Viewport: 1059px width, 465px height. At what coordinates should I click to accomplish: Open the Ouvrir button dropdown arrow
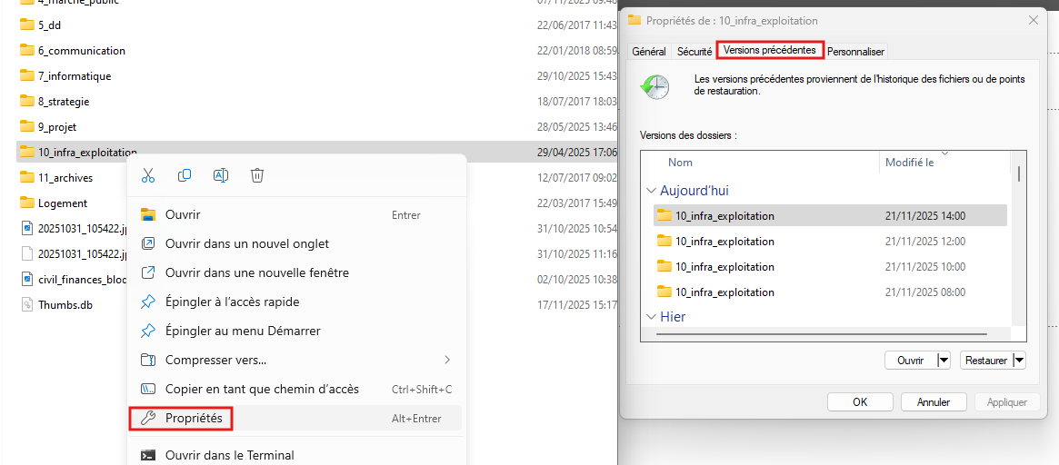pyautogui.click(x=944, y=361)
